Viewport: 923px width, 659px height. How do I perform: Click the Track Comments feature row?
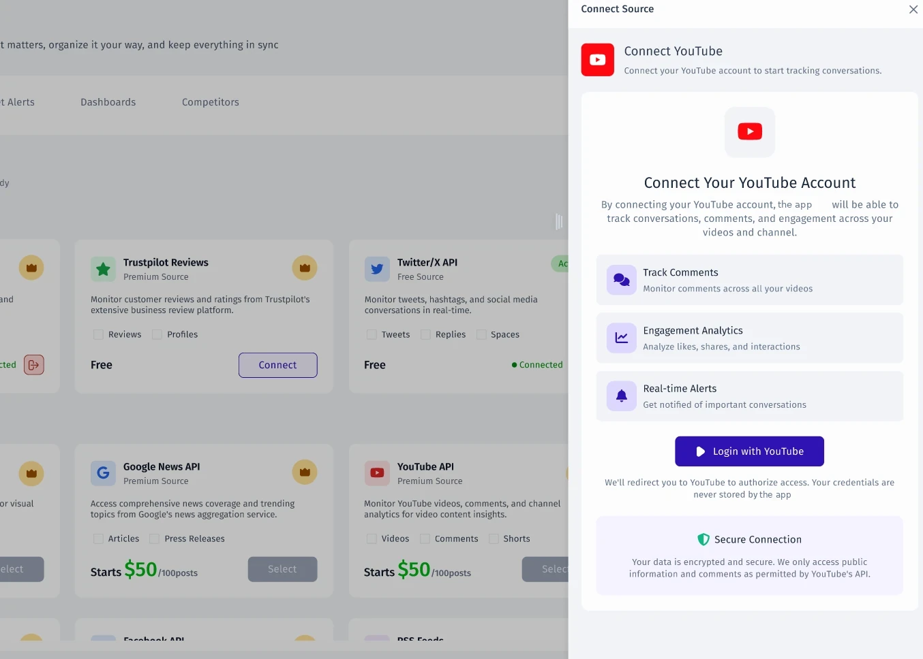[750, 280]
